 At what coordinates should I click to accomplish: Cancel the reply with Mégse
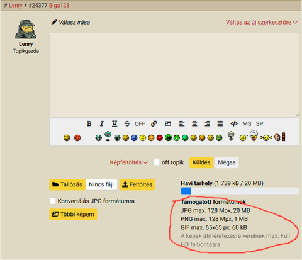[x=226, y=162]
